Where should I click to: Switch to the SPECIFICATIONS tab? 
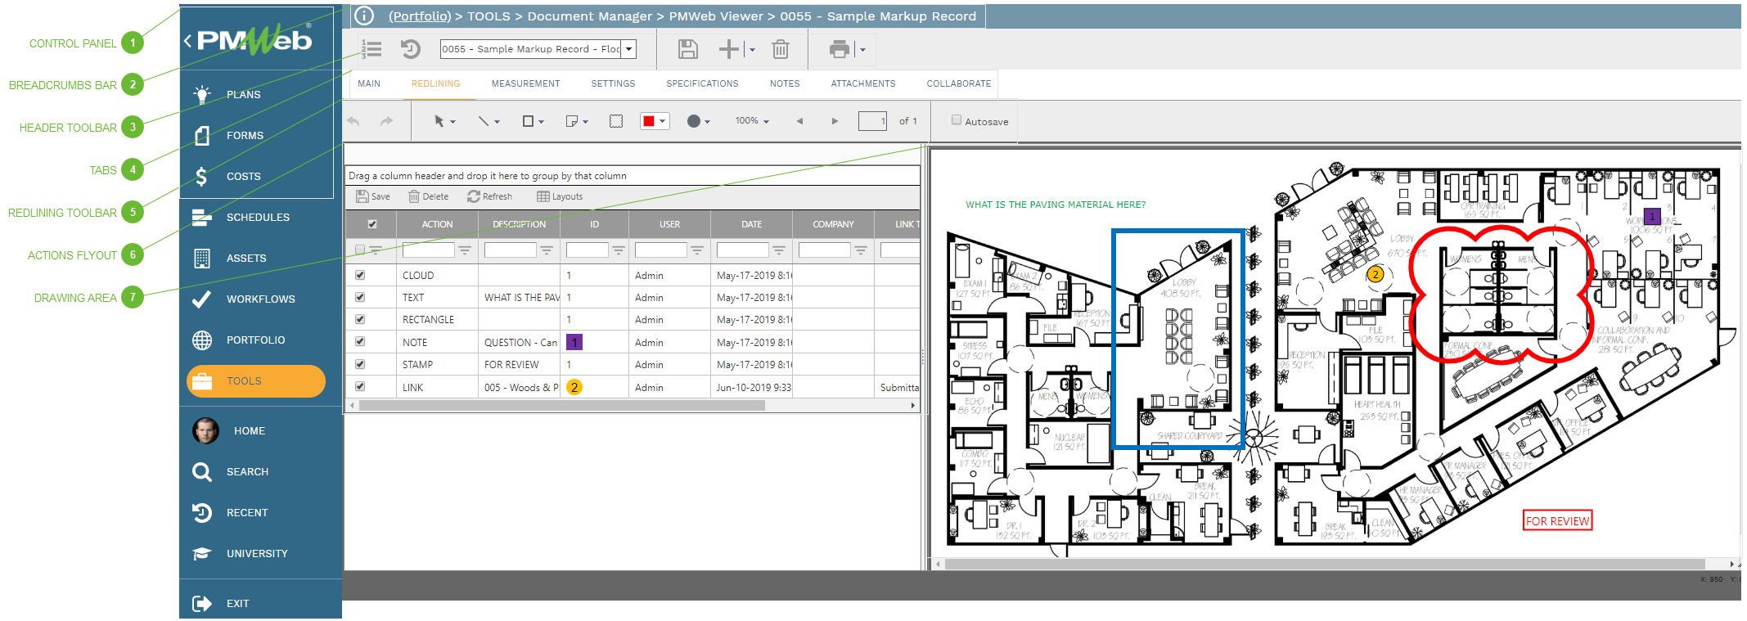[x=702, y=83]
